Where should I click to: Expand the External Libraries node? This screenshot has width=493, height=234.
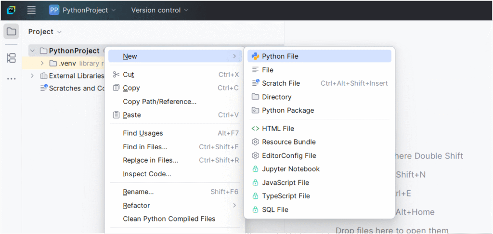pyautogui.click(x=32, y=76)
